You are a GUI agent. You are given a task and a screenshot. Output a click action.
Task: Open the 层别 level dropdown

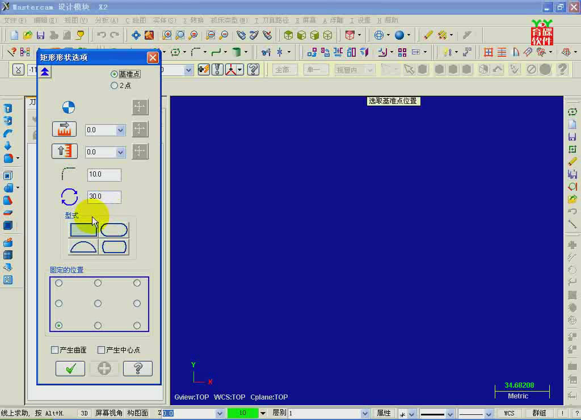point(365,413)
